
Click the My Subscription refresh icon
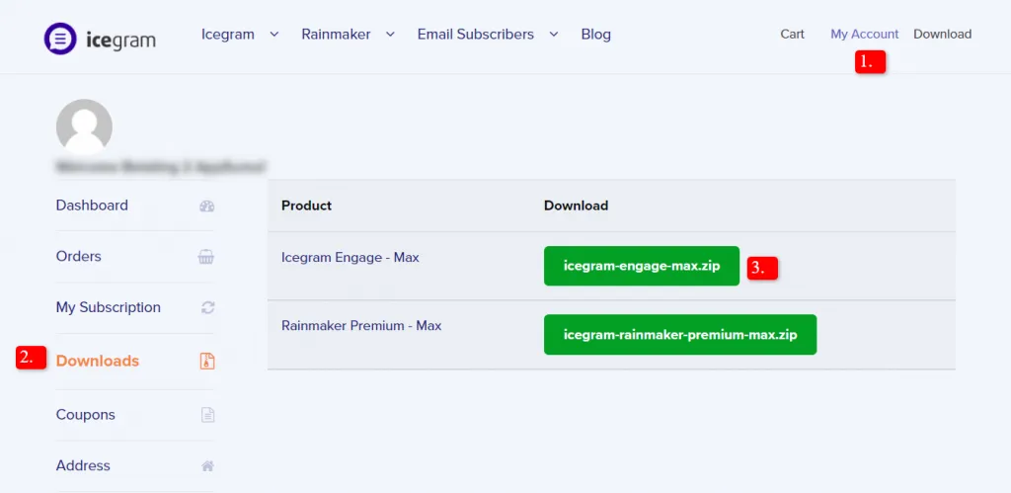[x=207, y=308]
